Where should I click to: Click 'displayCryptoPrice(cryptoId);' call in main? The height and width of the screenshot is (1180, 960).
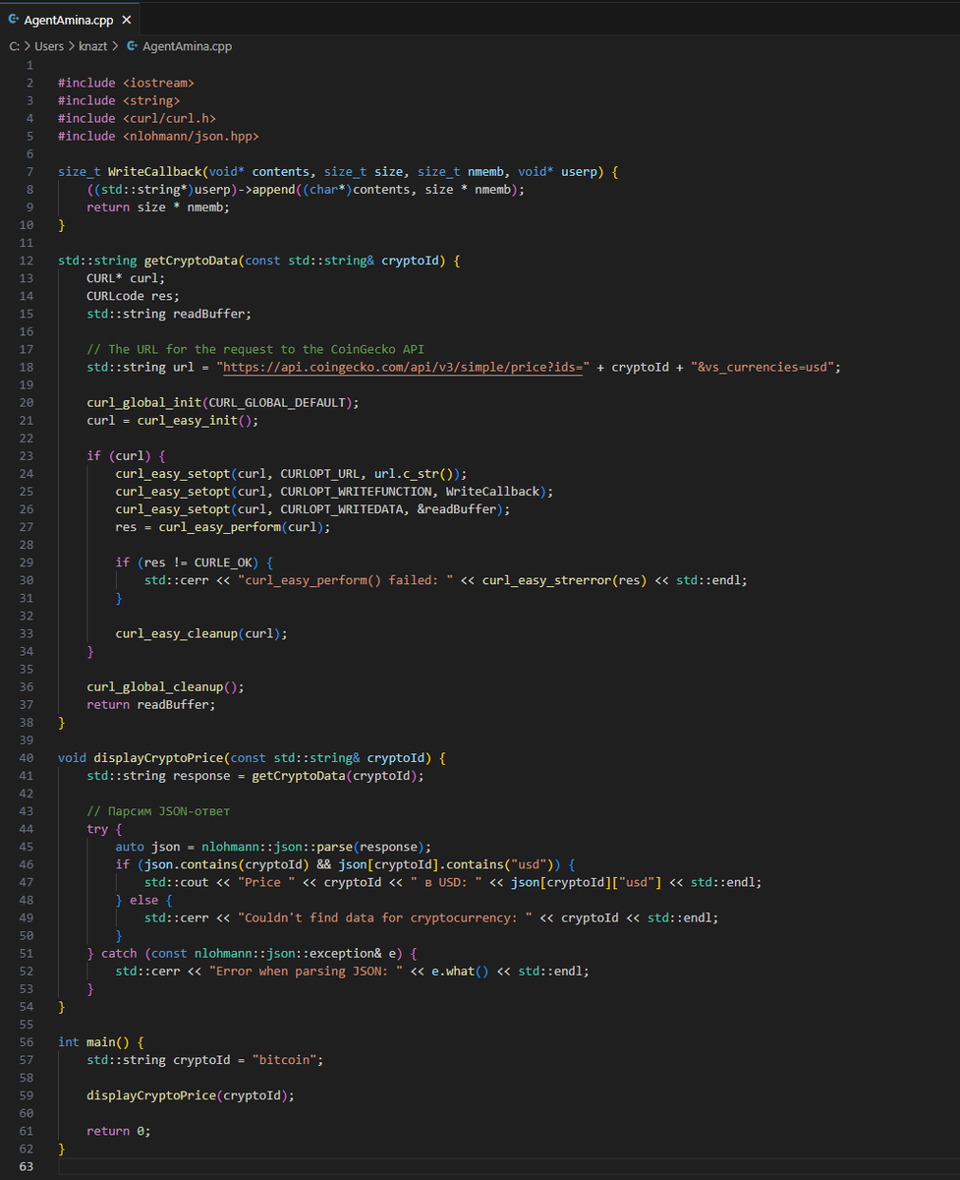pyautogui.click(x=191, y=1095)
